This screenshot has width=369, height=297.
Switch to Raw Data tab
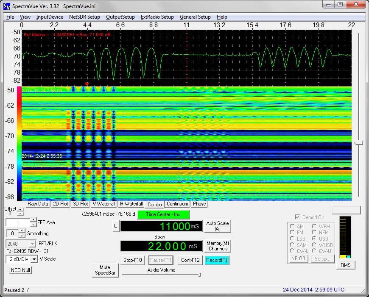tap(38, 204)
